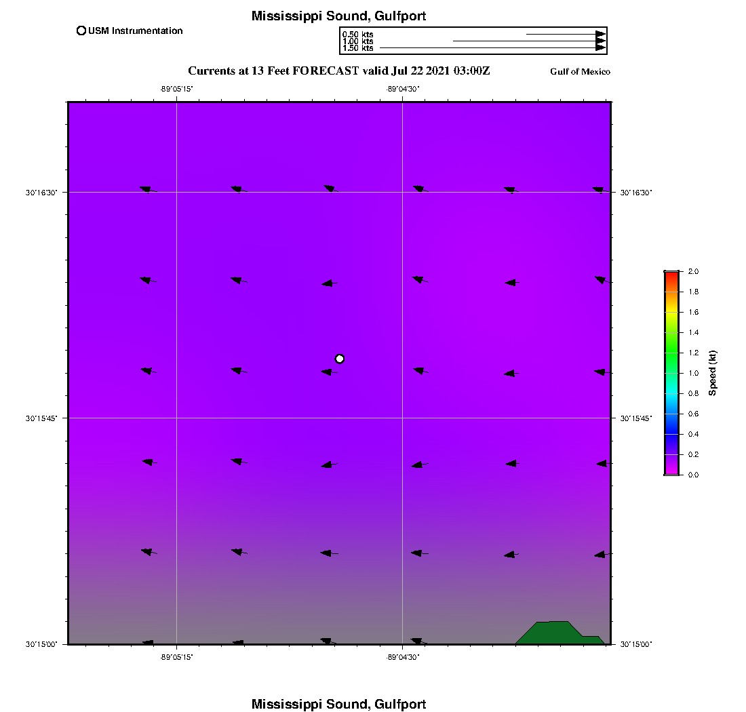The width and height of the screenshot is (746, 712).
Task: Click the -89°04'30" longitude label at the top
Action: pyautogui.click(x=403, y=88)
